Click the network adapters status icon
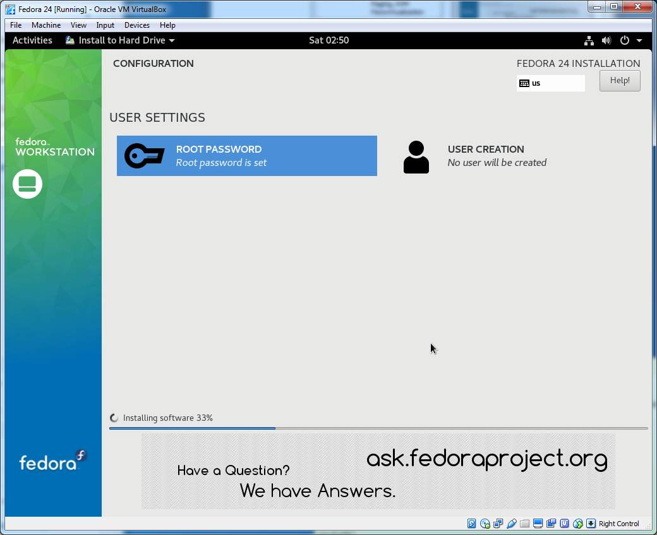The width and height of the screenshot is (657, 535). (498, 523)
